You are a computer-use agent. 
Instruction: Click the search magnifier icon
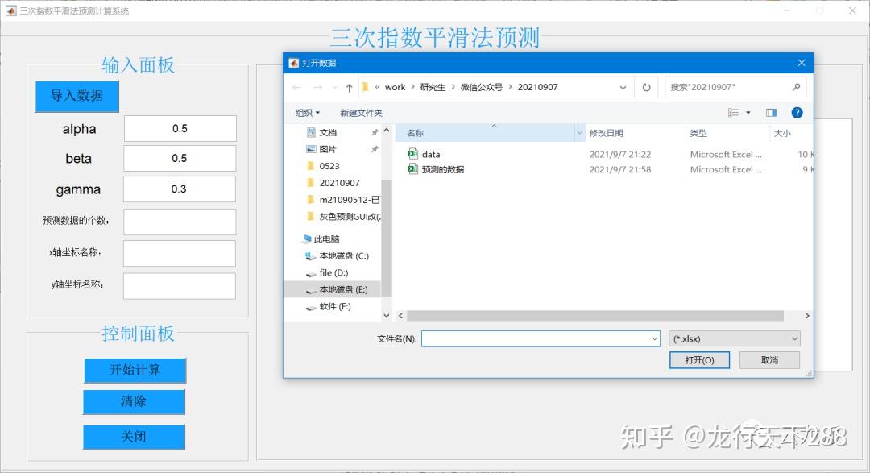[x=794, y=86]
